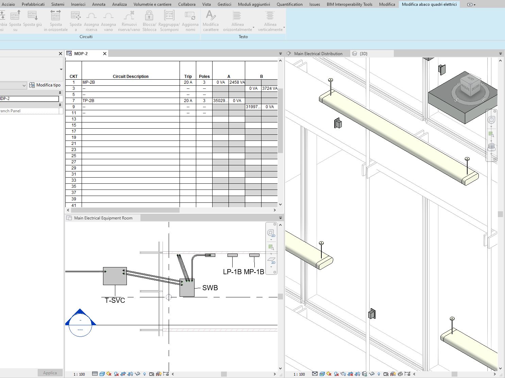Select the {3D} view tab
The height and width of the screenshot is (378, 505).
click(364, 53)
